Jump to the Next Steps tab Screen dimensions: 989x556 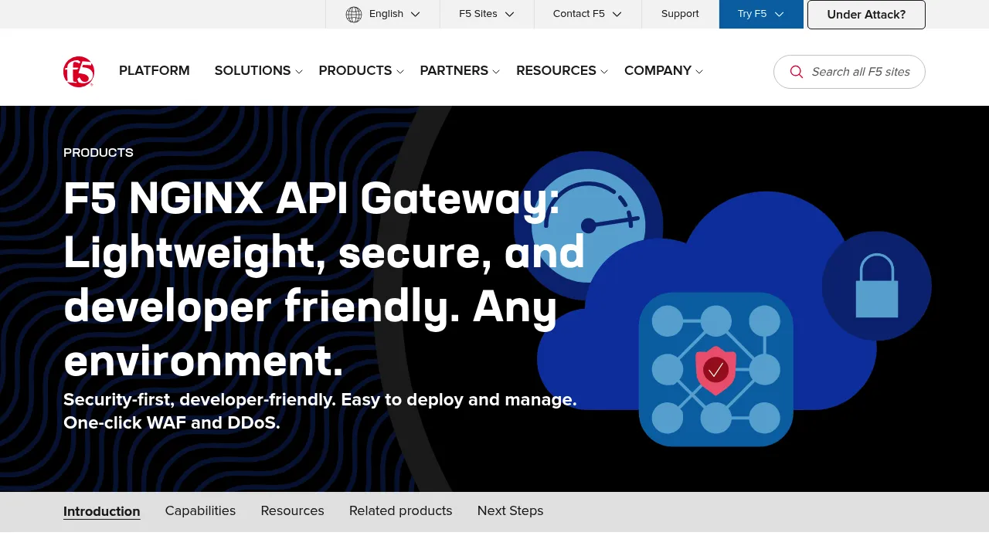pos(510,510)
